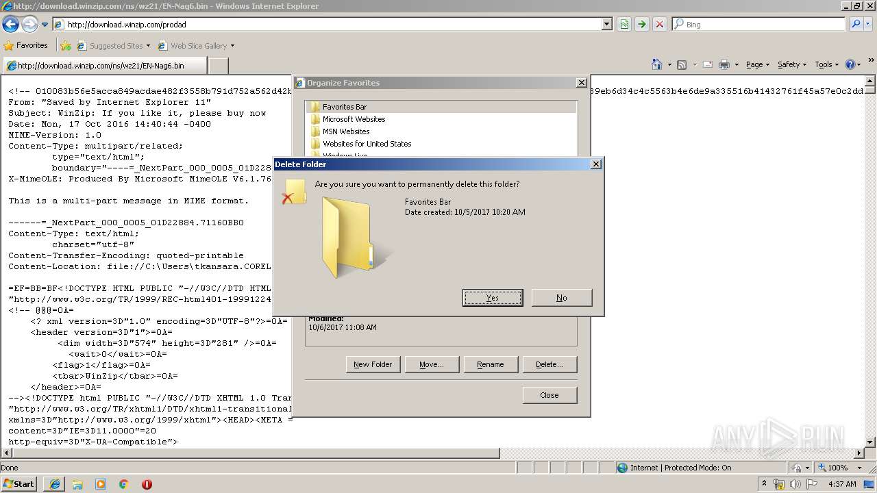Click the Home page icon

657,64
